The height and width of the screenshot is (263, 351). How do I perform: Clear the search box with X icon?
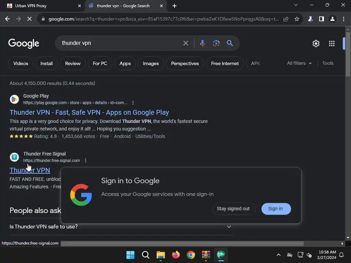(186, 43)
